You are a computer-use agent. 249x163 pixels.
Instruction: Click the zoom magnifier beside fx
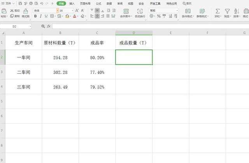pos(43,26)
